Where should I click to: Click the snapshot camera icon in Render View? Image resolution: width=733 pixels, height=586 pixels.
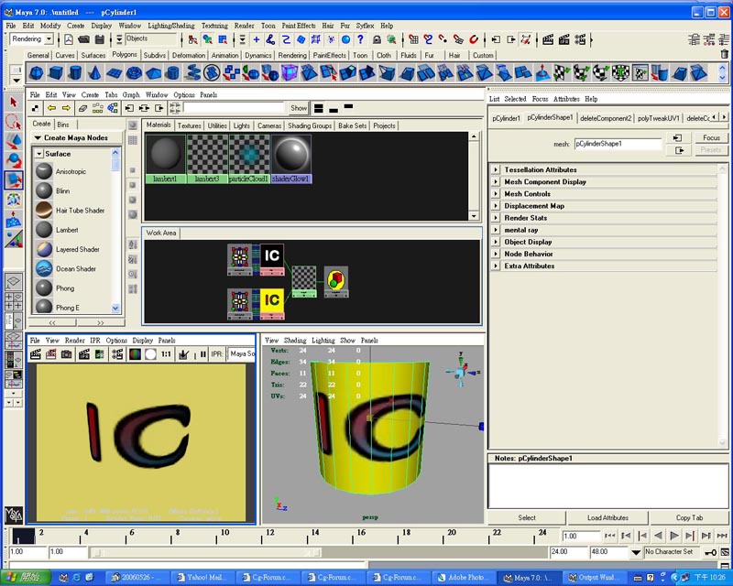pos(67,354)
